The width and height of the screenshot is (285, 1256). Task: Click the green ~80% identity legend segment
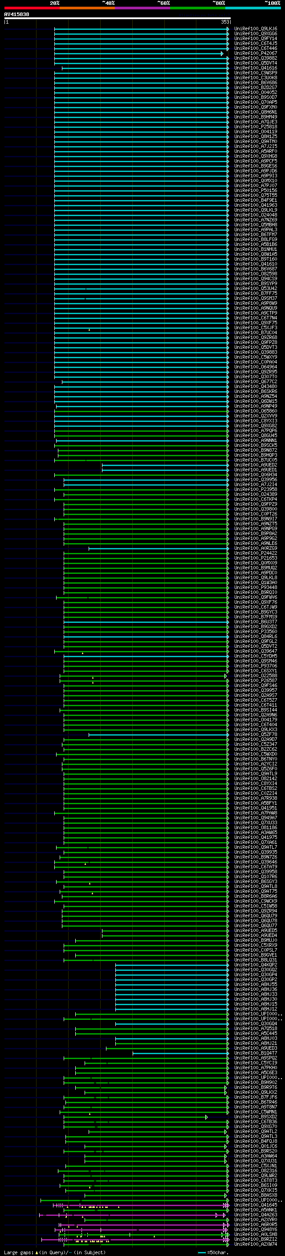[x=198, y=8]
